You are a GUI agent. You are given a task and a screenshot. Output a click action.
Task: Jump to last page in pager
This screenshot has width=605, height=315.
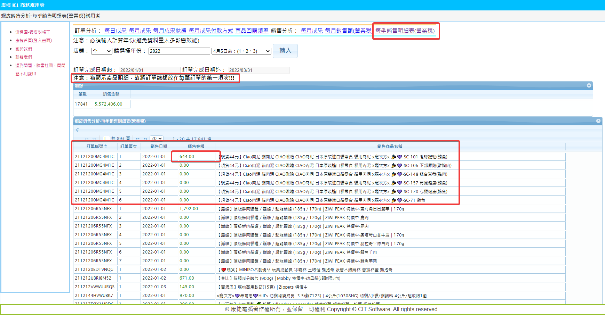pyautogui.click(x=145, y=139)
